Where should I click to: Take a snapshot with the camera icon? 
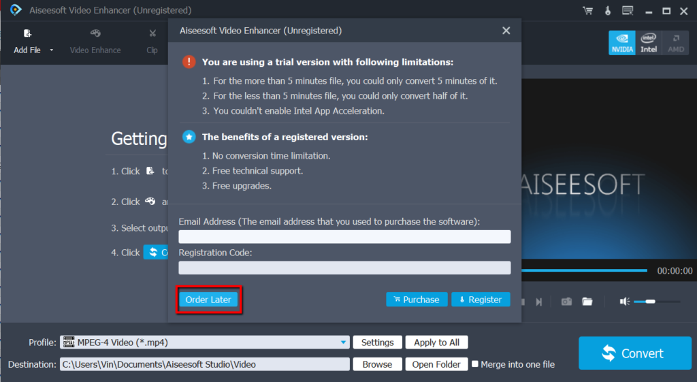[x=566, y=302]
